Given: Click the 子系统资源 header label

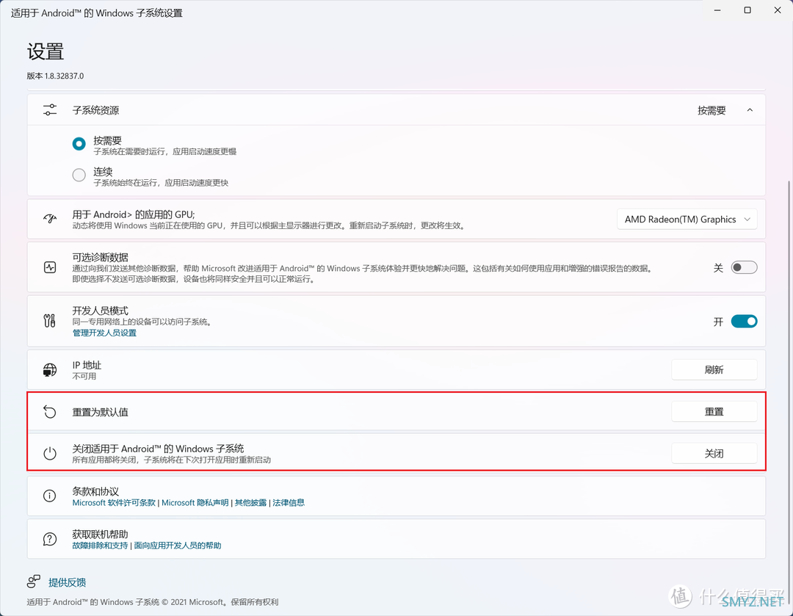Looking at the screenshot, I should (x=95, y=110).
